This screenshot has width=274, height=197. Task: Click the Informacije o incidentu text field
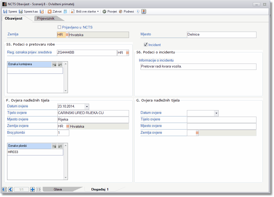(x=198, y=67)
